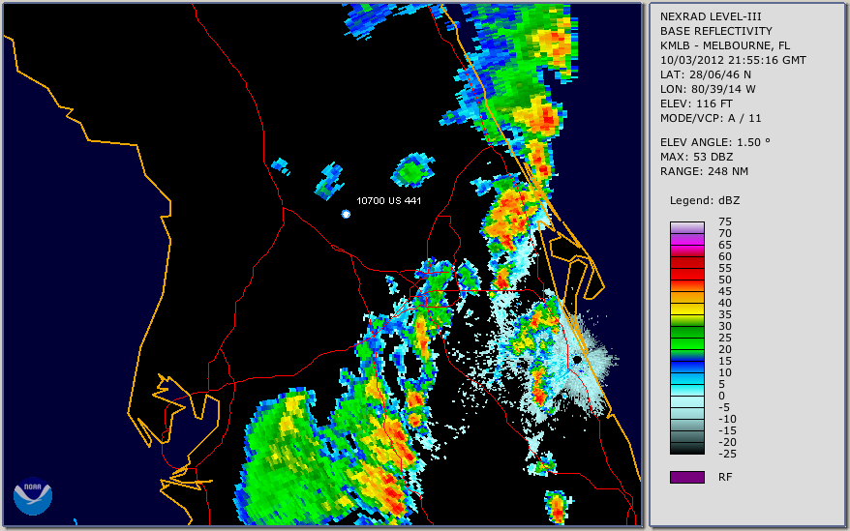The image size is (850, 531).
Task: Click the 'KMLB - MELBOURNE, FL' station text
Action: click(725, 45)
